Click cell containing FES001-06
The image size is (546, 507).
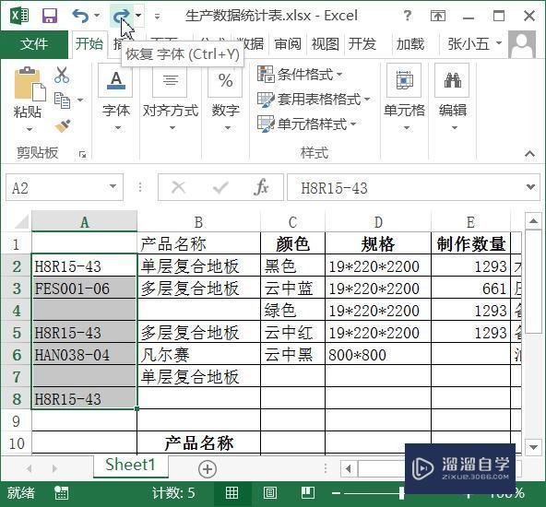pyautogui.click(x=84, y=289)
